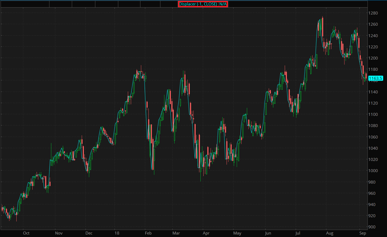
Task: Click the Jul label on time axis
Action: pyautogui.click(x=297, y=233)
